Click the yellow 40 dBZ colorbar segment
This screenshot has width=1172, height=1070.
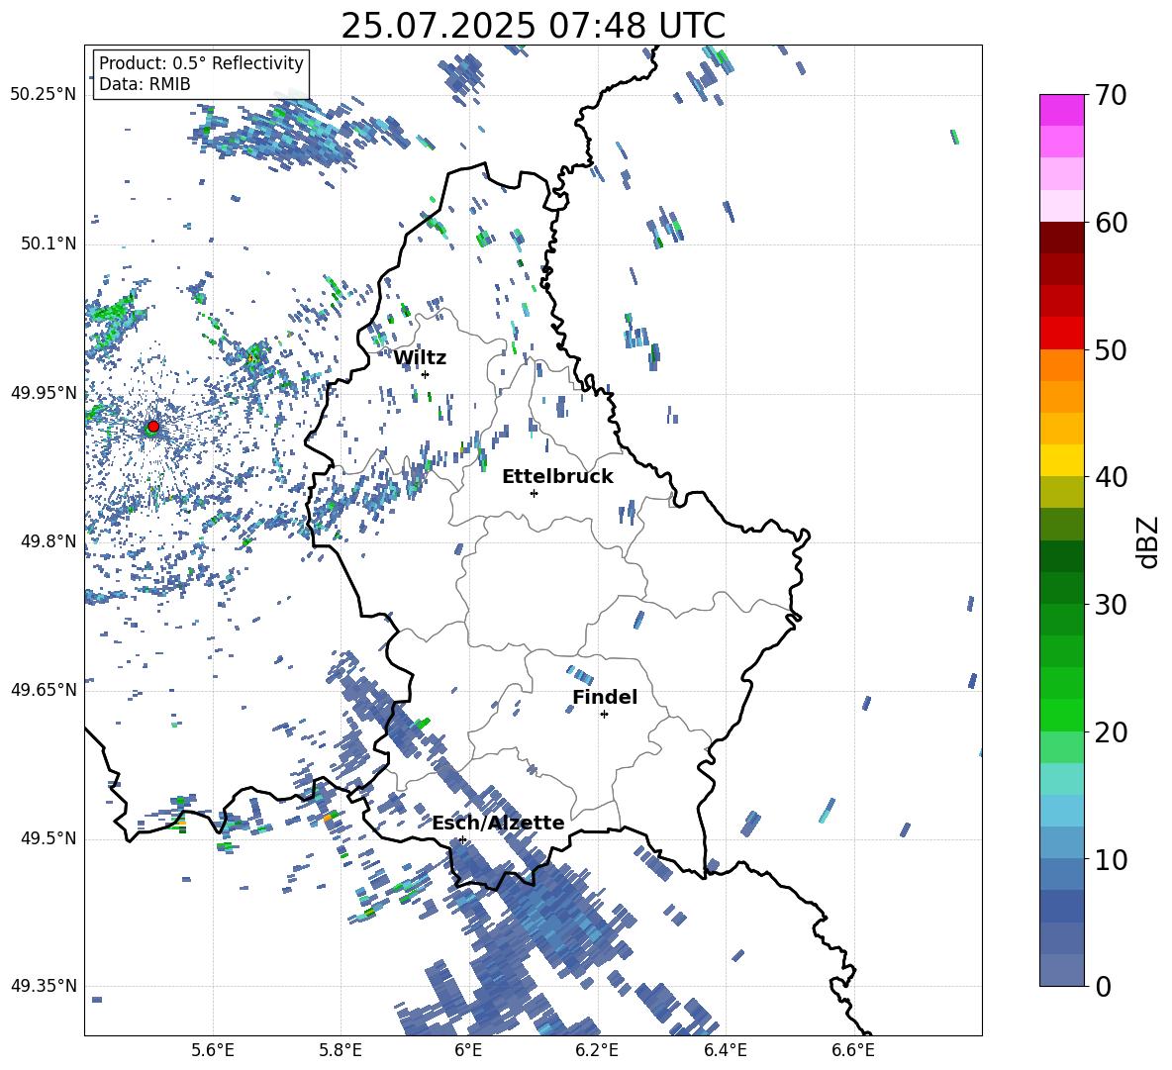click(x=1061, y=460)
